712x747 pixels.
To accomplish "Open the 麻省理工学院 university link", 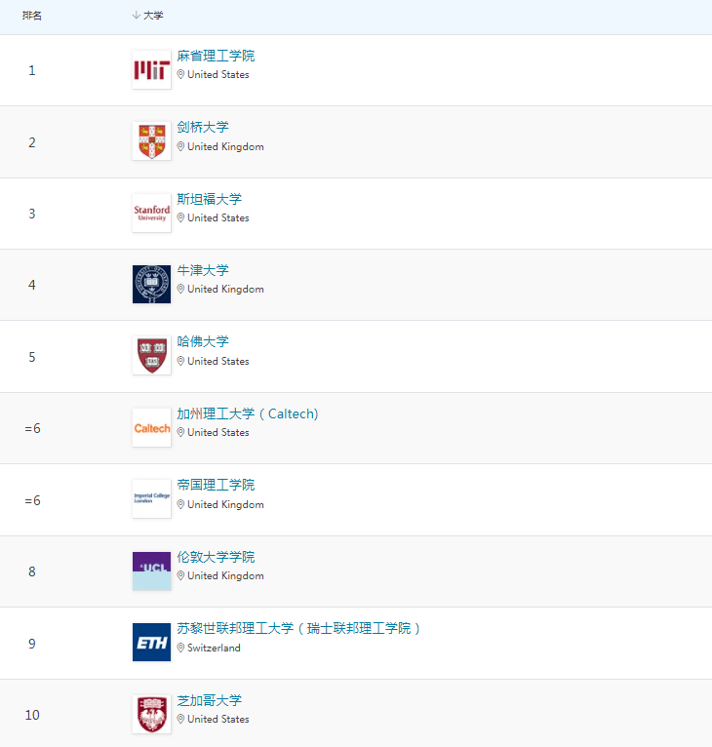I will click(216, 56).
